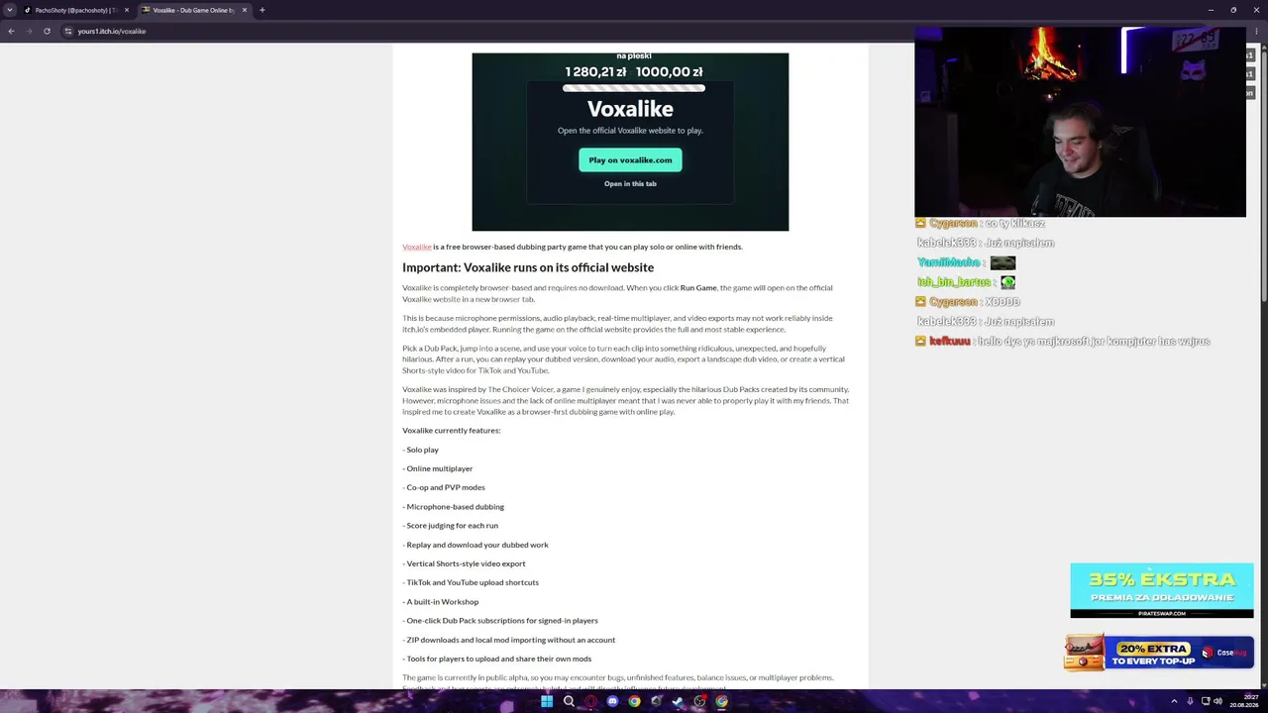Image resolution: width=1268 pixels, height=713 pixels.
Task: Open Steam from the taskbar
Action: point(678,701)
